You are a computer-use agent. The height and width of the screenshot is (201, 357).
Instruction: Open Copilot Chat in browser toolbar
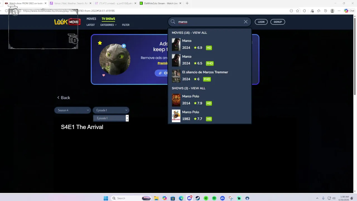pos(349,11)
